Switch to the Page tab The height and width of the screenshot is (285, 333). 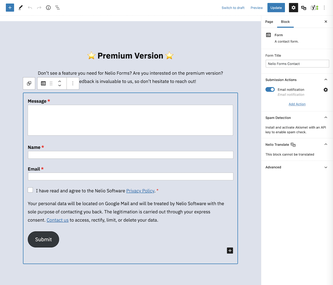click(269, 22)
